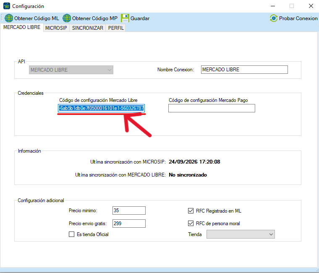Click the No sincronizado status text

(188, 175)
